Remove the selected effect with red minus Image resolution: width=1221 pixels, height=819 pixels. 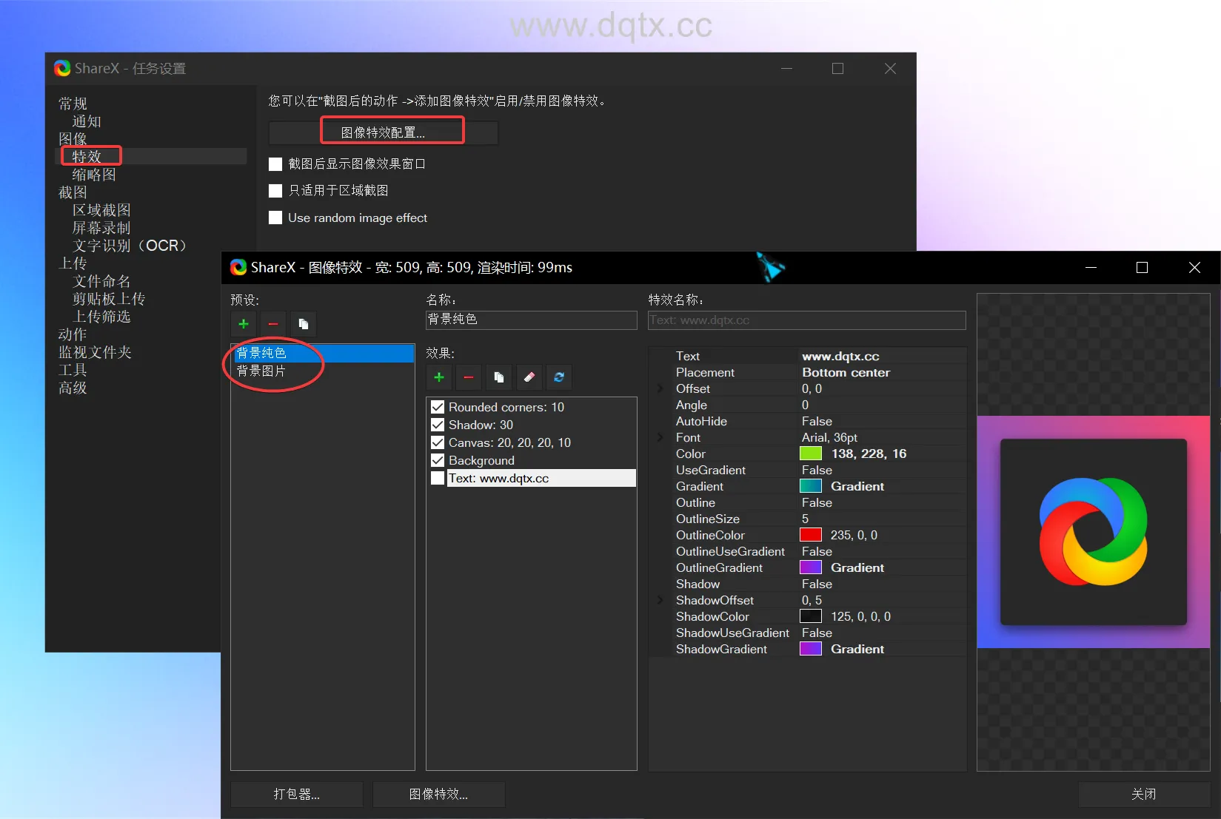pos(469,377)
